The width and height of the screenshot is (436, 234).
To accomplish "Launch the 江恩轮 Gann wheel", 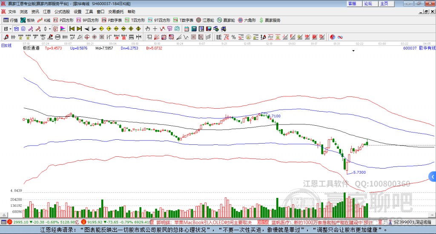I will [x=205, y=20].
